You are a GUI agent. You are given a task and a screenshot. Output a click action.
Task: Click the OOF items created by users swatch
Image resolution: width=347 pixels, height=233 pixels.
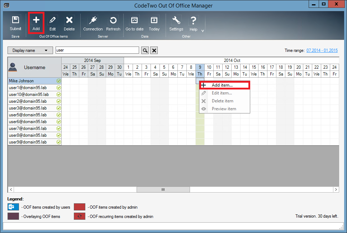click(x=13, y=207)
